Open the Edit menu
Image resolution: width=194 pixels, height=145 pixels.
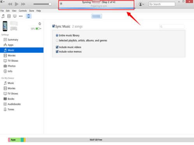tap(8, 11)
